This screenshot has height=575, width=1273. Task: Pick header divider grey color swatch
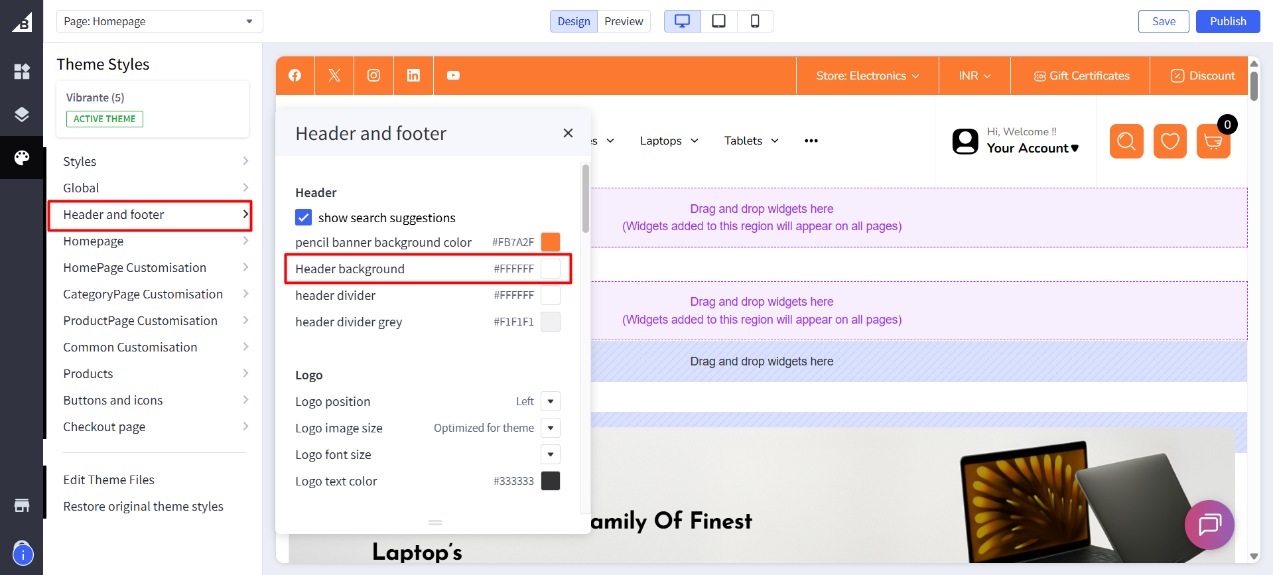[551, 322]
